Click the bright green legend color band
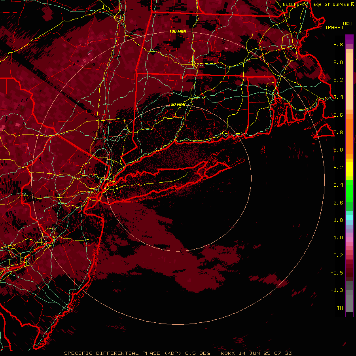 click(349, 191)
